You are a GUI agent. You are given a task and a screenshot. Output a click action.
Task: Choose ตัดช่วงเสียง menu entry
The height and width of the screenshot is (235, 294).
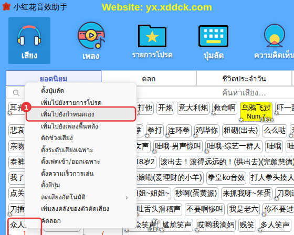tap(81, 138)
